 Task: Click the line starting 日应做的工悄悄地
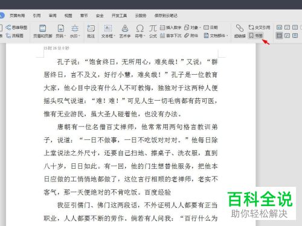130,179
